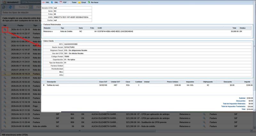The width and height of the screenshot is (256, 136).
Task: Open the PDF version of the CFDI
Action: (63, 3)
